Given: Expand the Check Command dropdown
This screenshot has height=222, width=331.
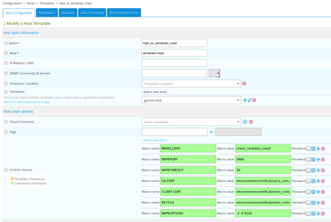Looking at the screenshot, I should [x=191, y=122].
